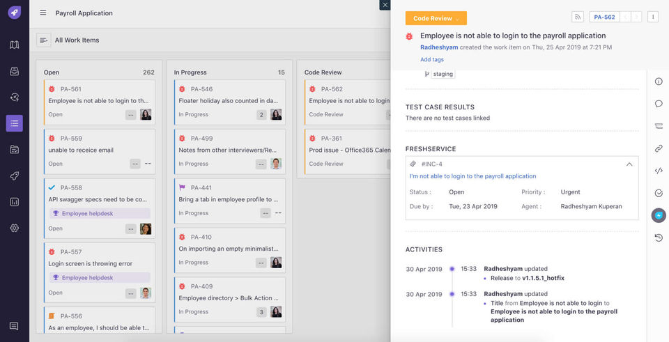Open the linked items chain icon
This screenshot has width=669, height=342.
(659, 148)
